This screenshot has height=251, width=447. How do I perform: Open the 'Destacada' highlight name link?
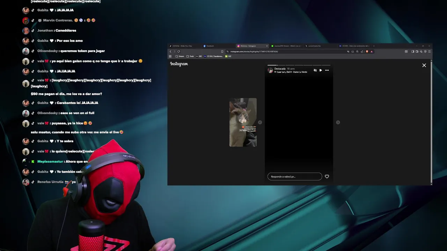click(x=280, y=69)
